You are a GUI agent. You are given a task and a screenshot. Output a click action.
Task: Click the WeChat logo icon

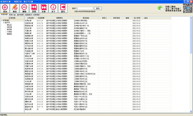pos(161,8)
